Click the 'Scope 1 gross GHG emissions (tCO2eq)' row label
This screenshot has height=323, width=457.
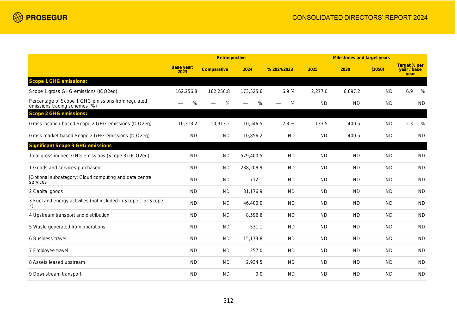[x=73, y=91]
